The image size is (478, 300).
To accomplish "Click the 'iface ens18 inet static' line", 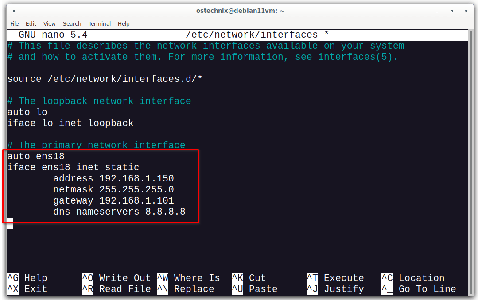I will (73, 167).
